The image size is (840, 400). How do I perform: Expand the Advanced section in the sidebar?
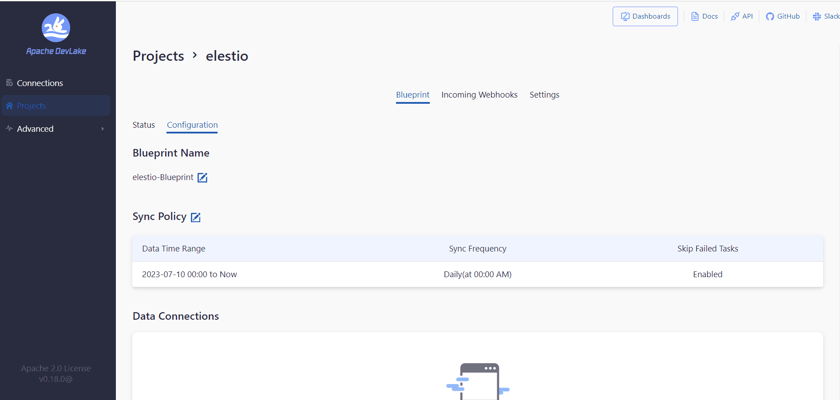tap(35, 129)
